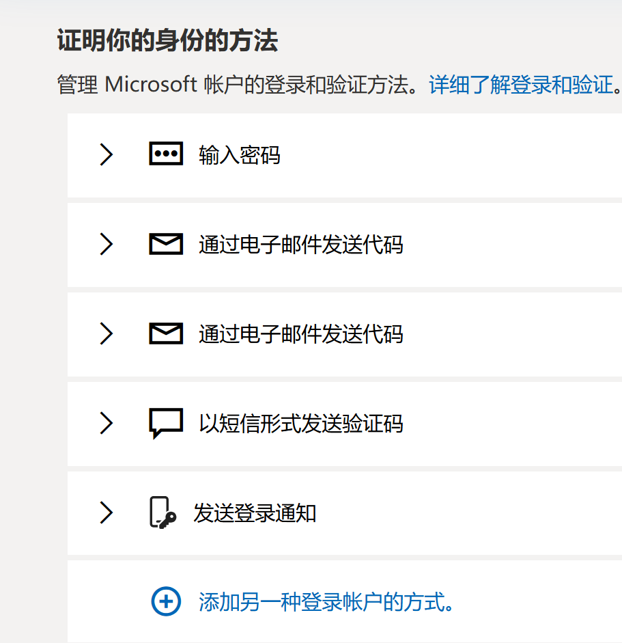The width and height of the screenshot is (622, 643).
Task: Click the circled plus icon
Action: tap(166, 601)
